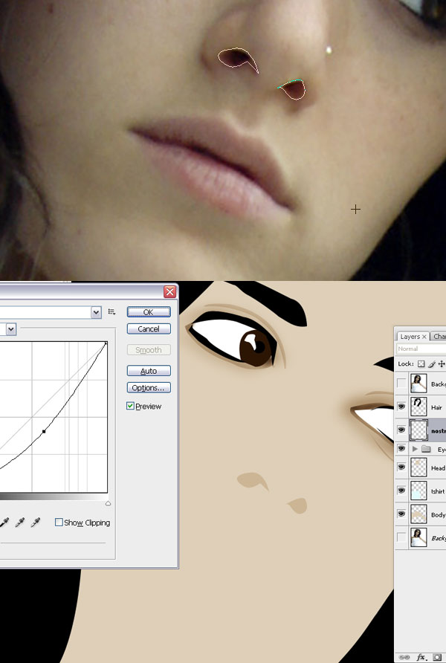Toggle the Preview checkbox in Curves

click(x=130, y=406)
